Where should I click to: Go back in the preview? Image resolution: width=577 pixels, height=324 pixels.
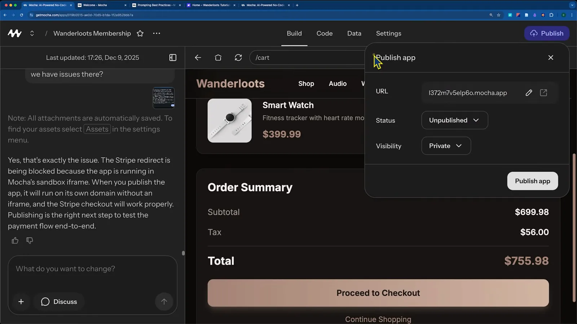click(x=198, y=58)
